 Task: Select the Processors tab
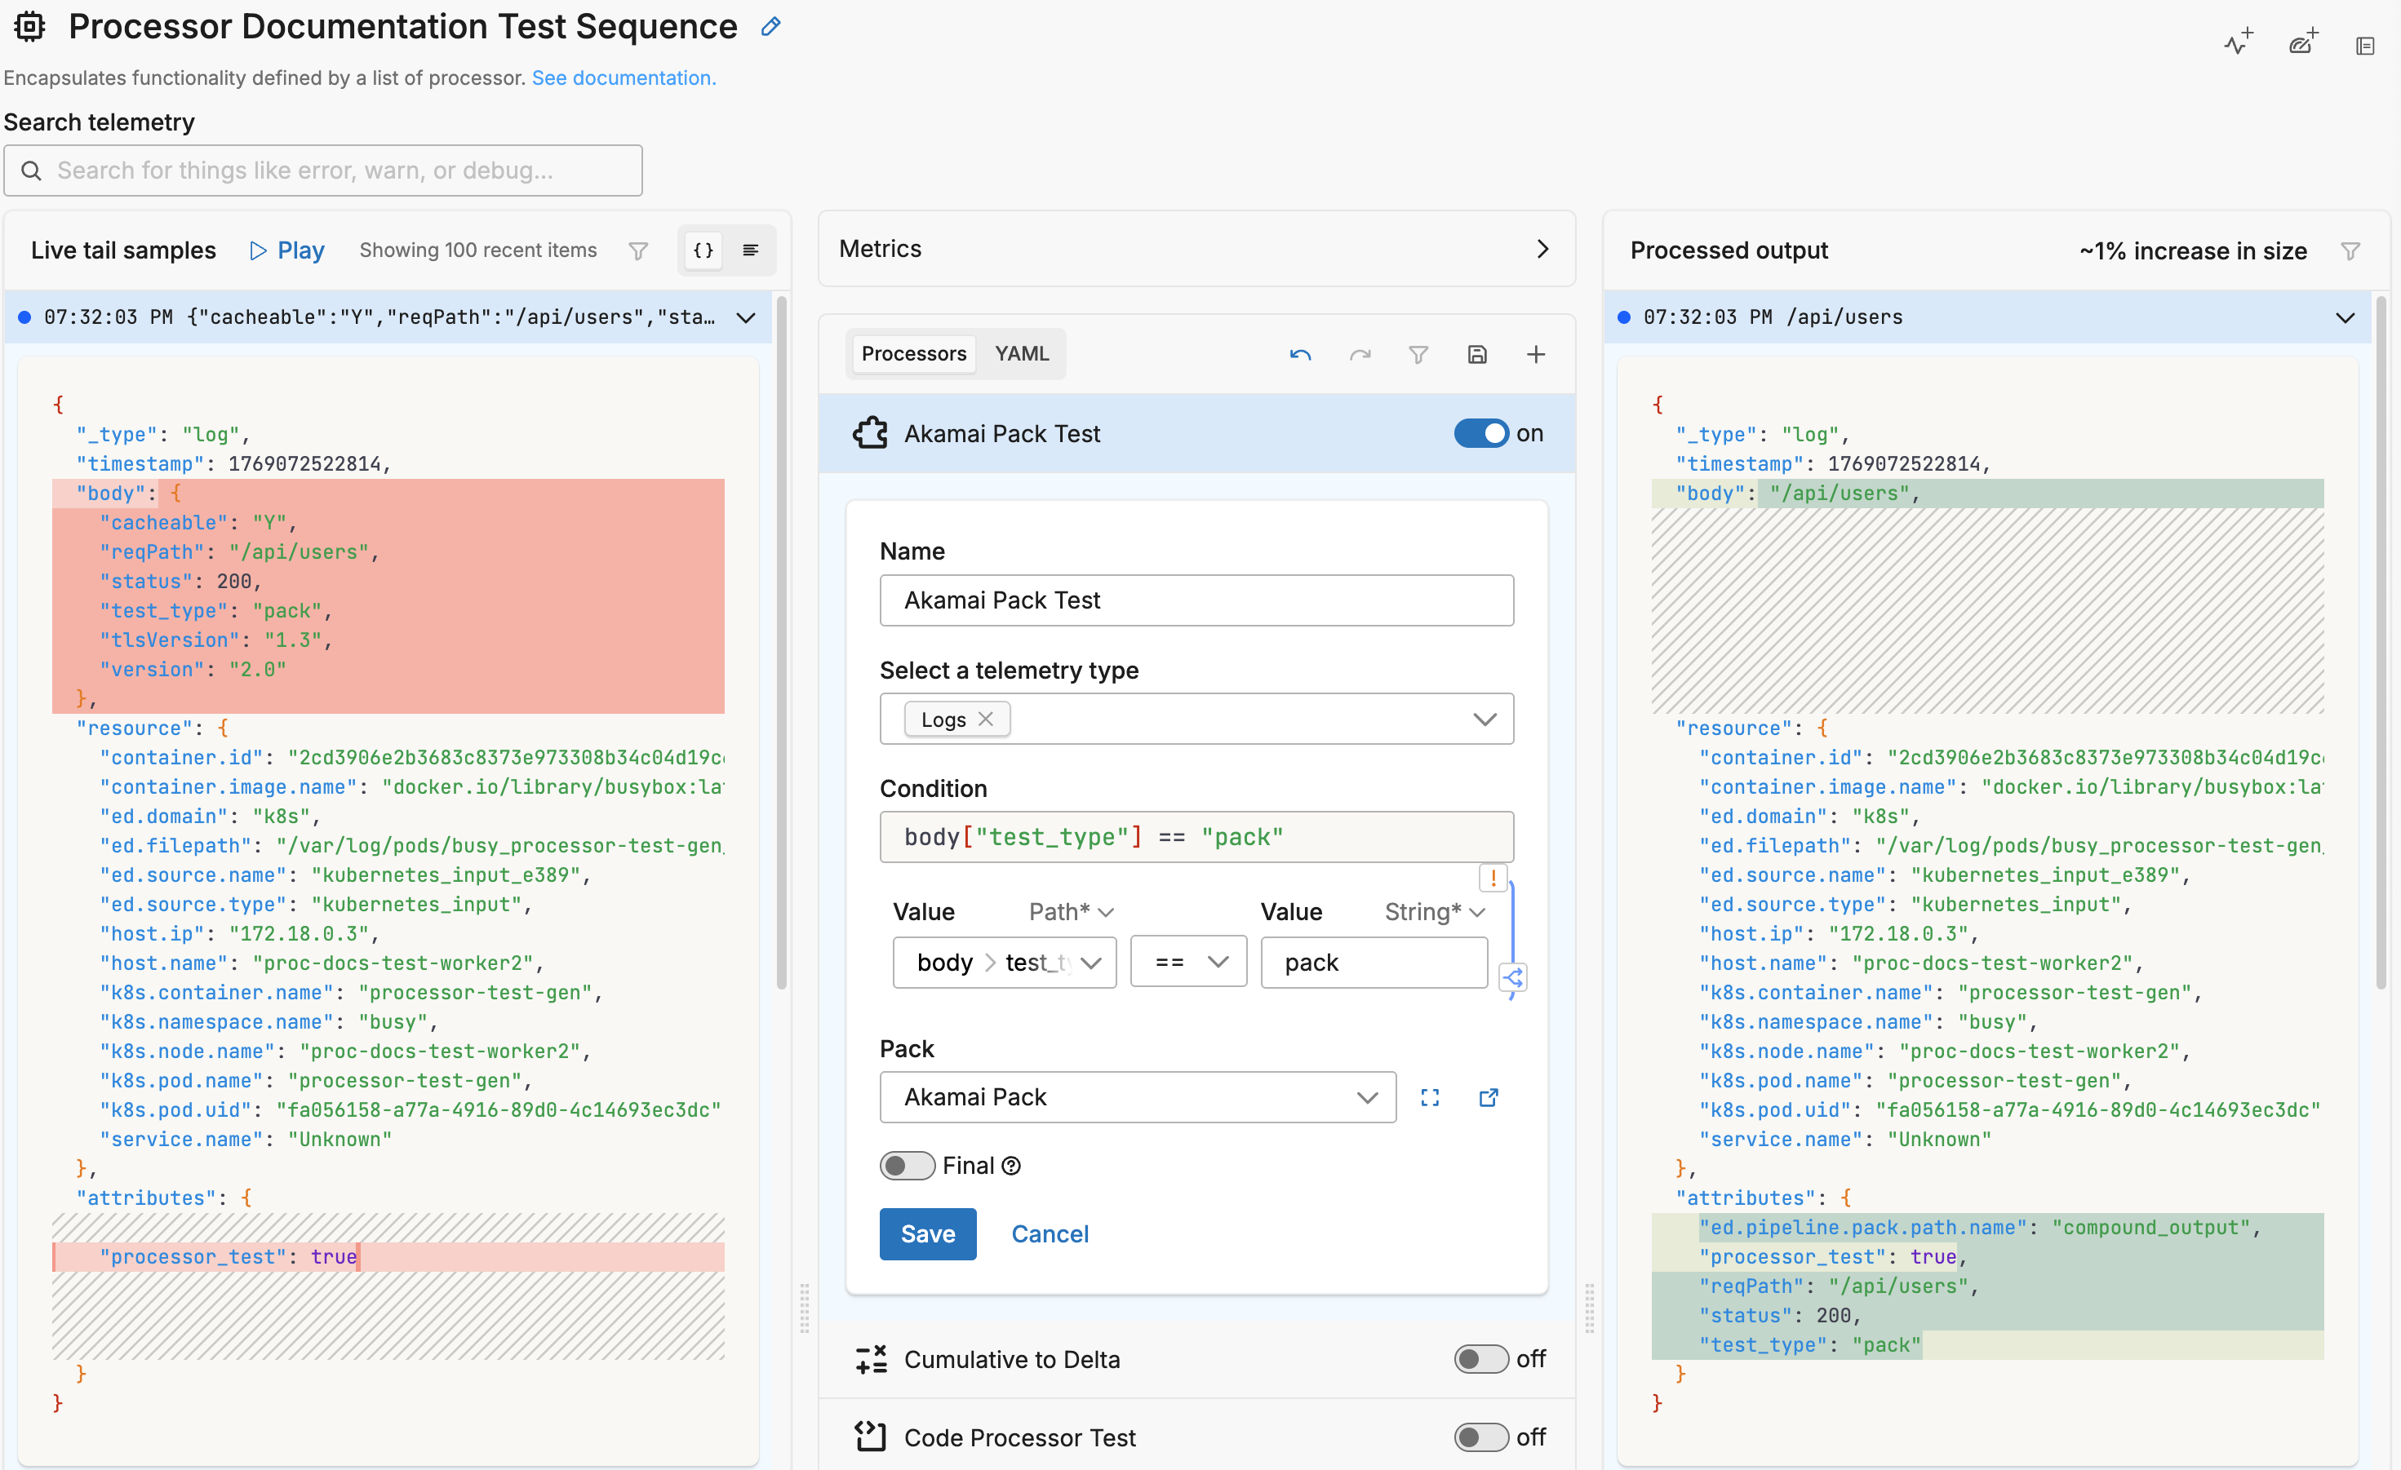(913, 353)
